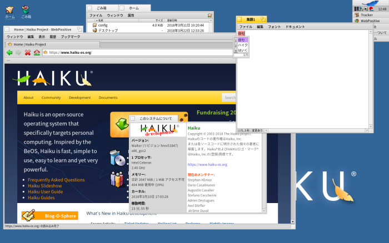Click the network status tray icon
Viewport: 389px width, 243px height.
pos(361,9)
